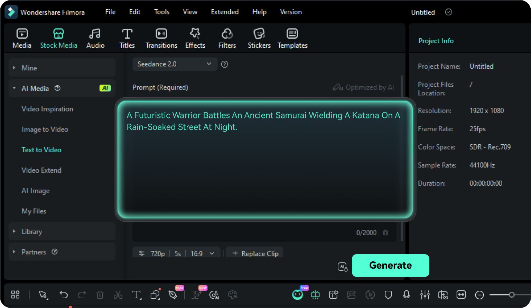Open the Extended menu
The image size is (531, 308).
point(225,12)
